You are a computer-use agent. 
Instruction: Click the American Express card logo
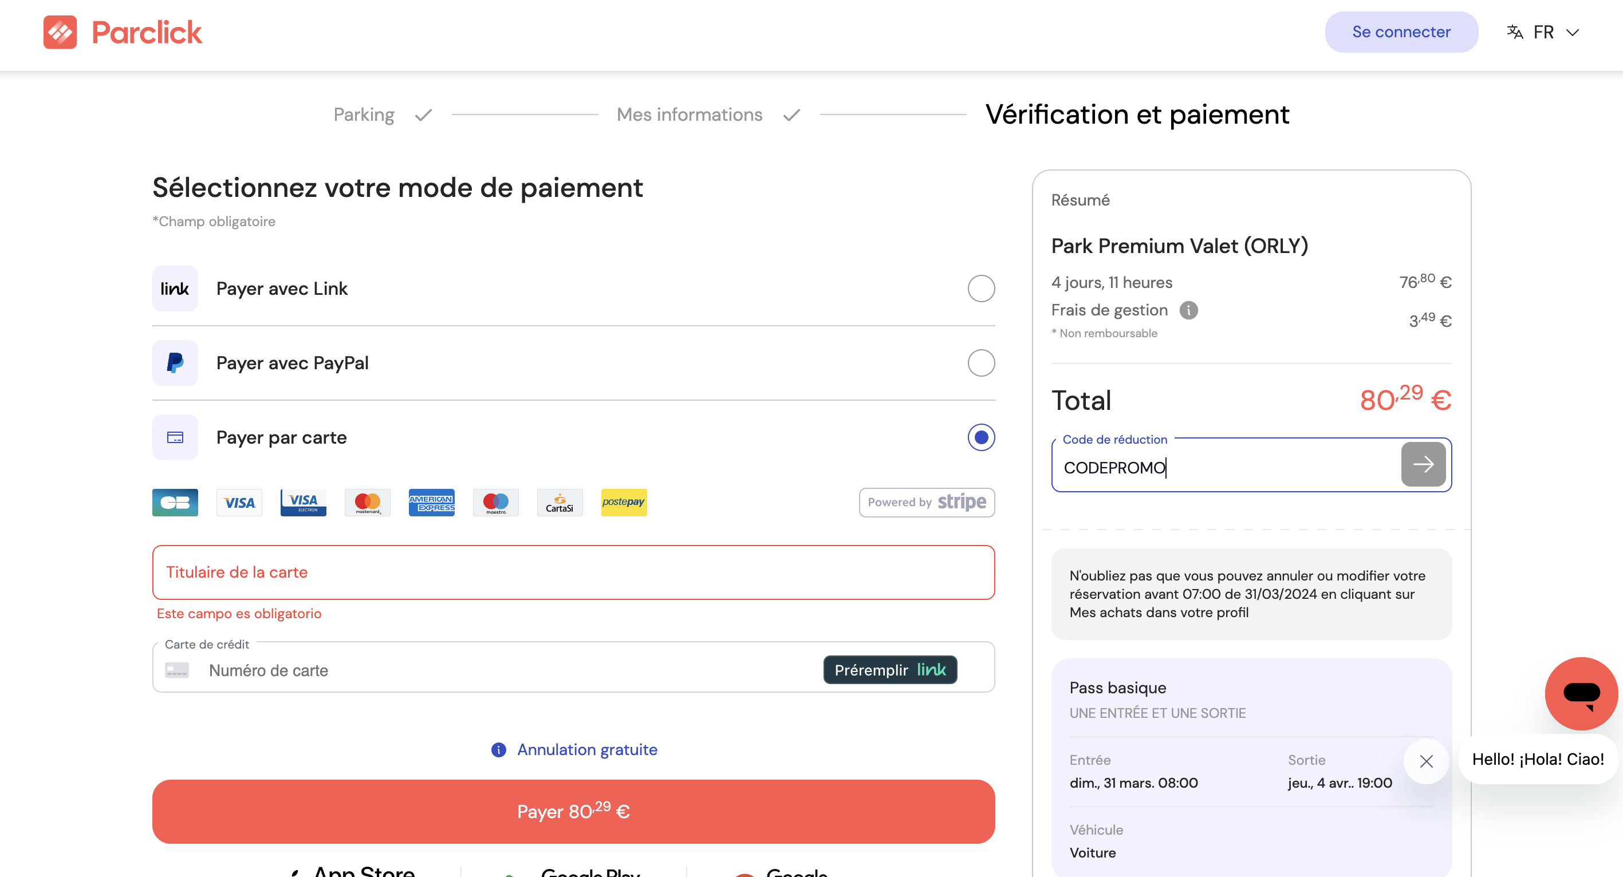click(x=432, y=503)
